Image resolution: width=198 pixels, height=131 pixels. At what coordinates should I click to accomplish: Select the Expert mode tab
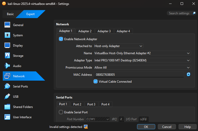coord(30,14)
